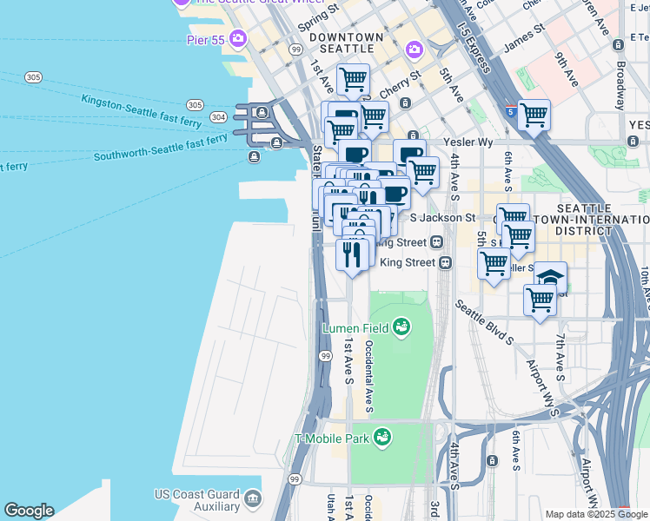Select the shopping cart marker below Downtown Seattle label

tap(353, 80)
